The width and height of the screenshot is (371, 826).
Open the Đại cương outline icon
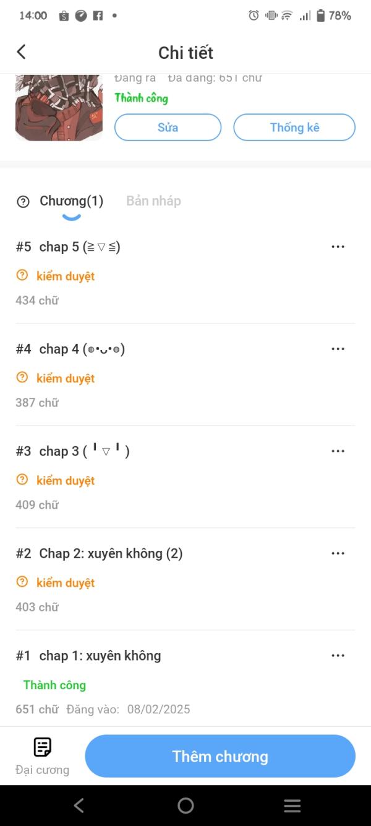(42, 747)
